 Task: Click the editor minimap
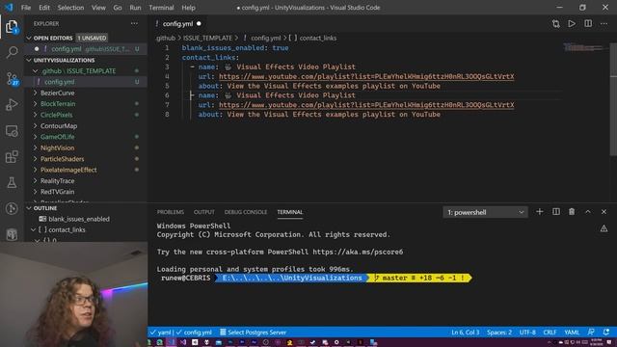[585, 47]
